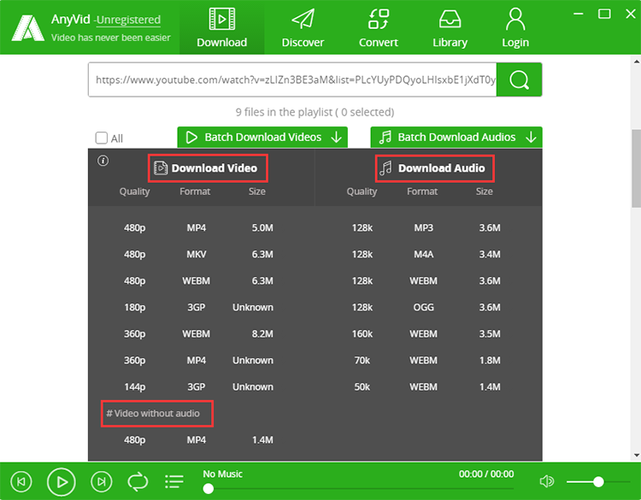Viewport: 641px width, 500px height.
Task: Open the Download tab
Action: 221,27
